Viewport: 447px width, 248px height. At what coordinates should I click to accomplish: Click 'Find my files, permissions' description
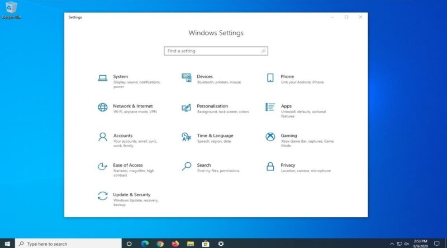tap(218, 171)
